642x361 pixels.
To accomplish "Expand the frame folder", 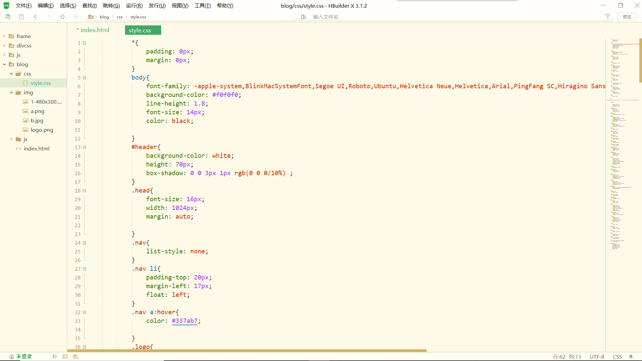I will tap(4, 36).
